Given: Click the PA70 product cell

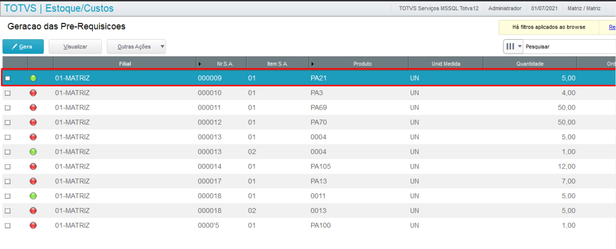Looking at the screenshot, I should 318,122.
